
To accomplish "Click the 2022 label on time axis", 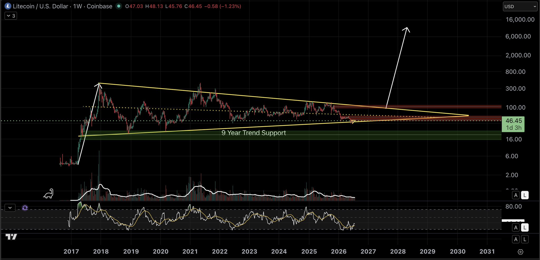I will (x=220, y=251).
